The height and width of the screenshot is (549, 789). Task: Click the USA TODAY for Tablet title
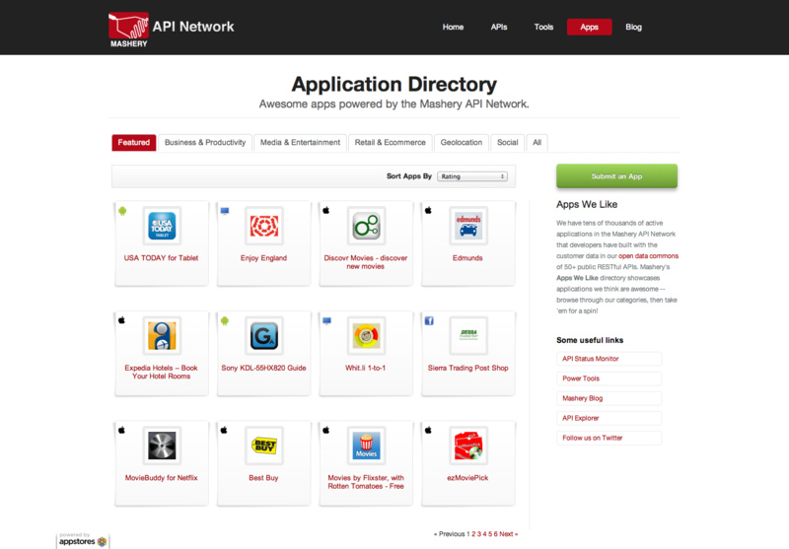coord(161,258)
